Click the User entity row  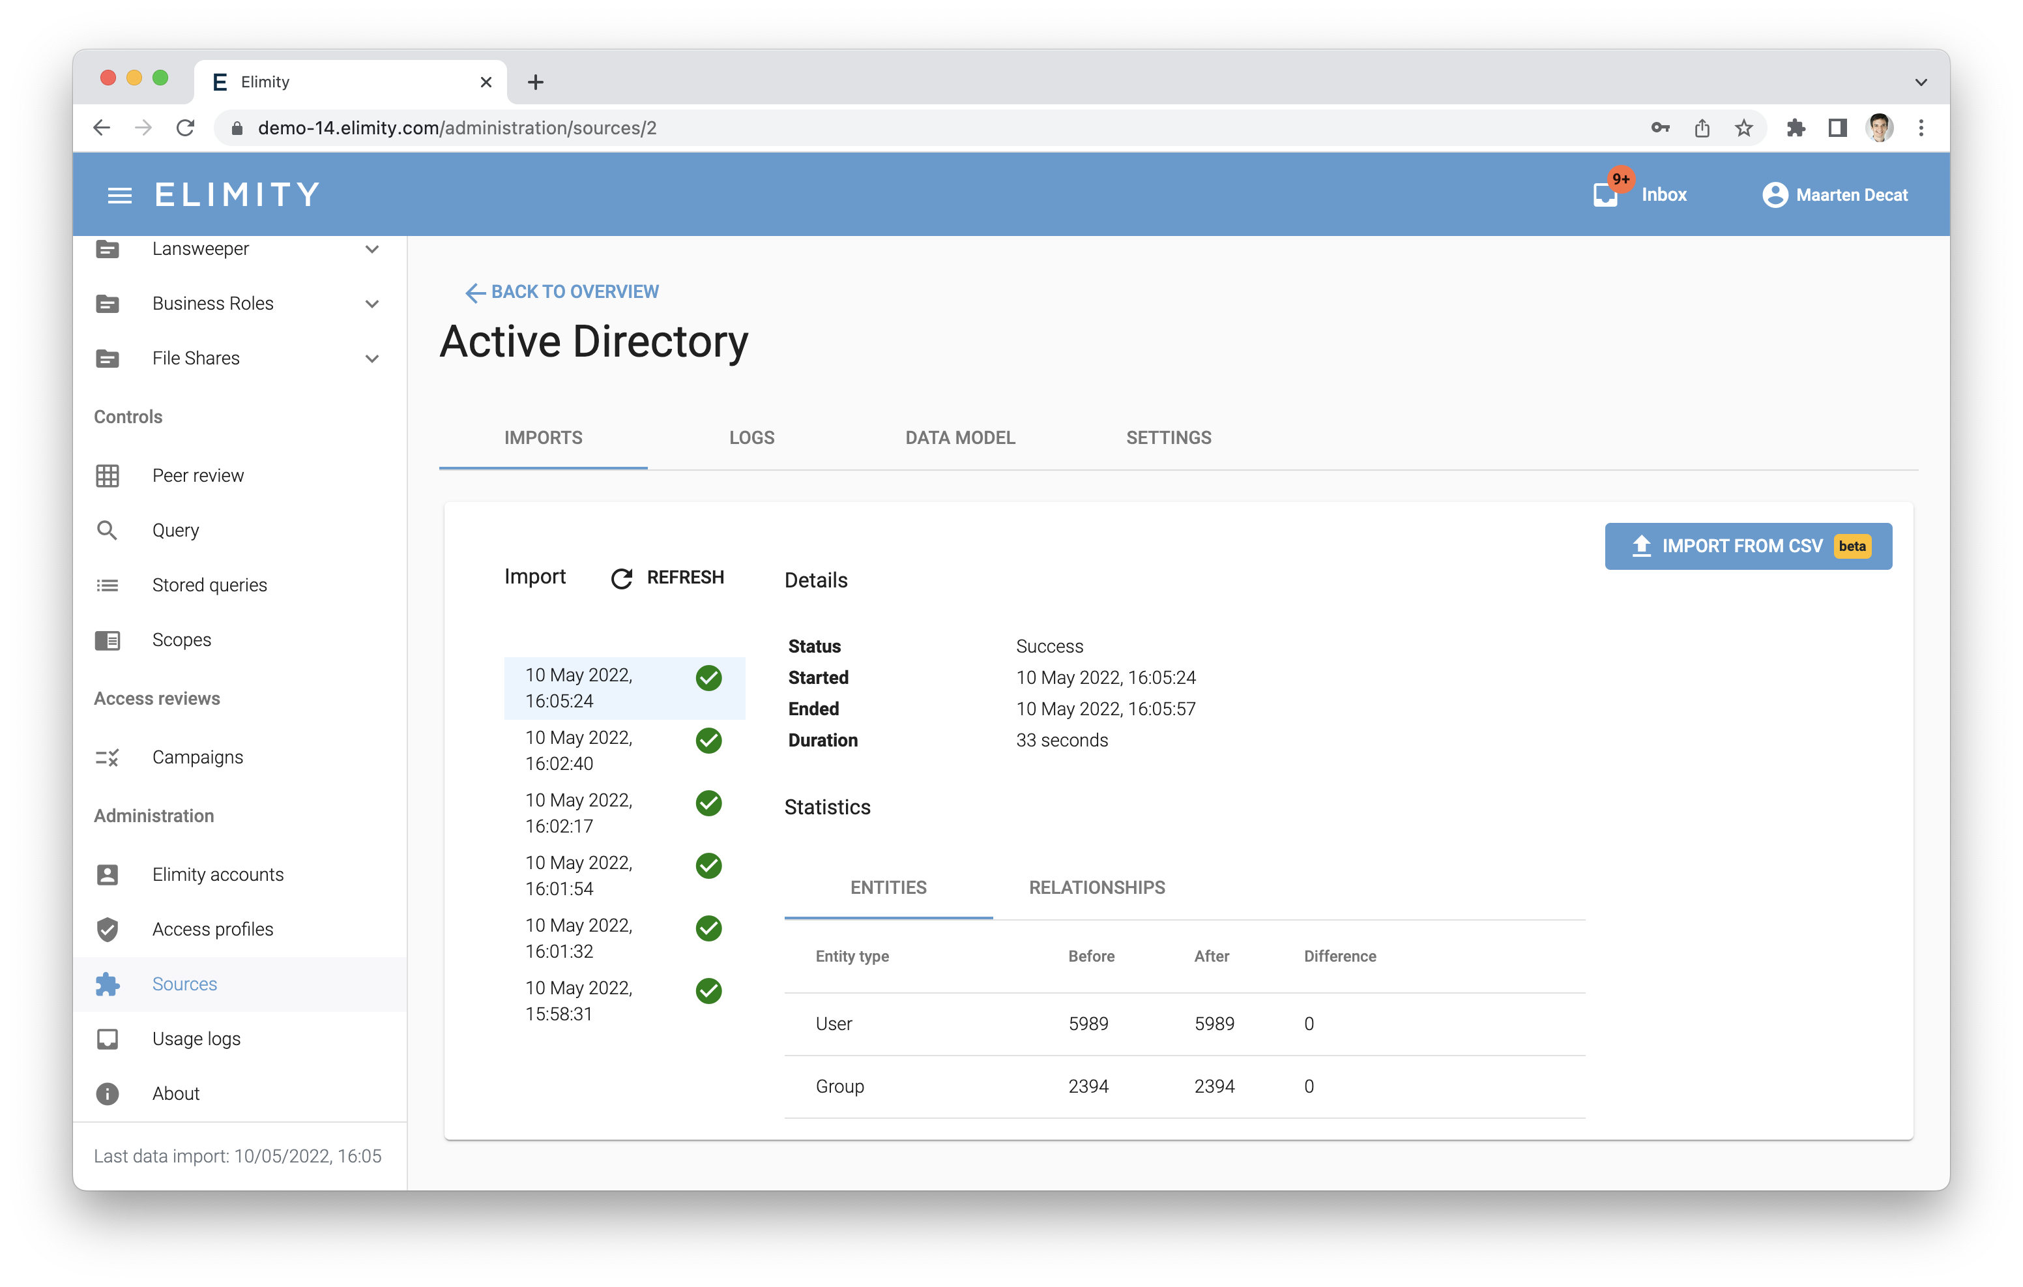point(1185,1024)
